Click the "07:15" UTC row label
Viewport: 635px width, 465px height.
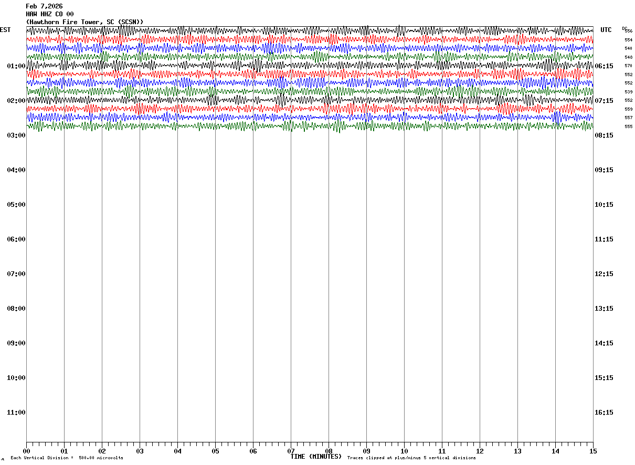(604, 101)
